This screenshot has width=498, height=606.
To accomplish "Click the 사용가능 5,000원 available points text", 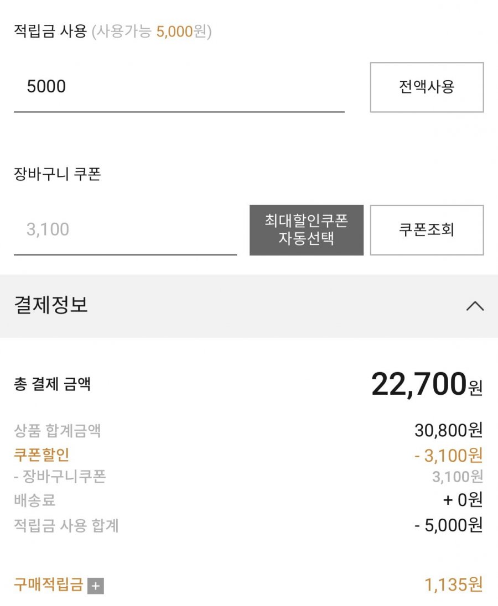I will 152,32.
